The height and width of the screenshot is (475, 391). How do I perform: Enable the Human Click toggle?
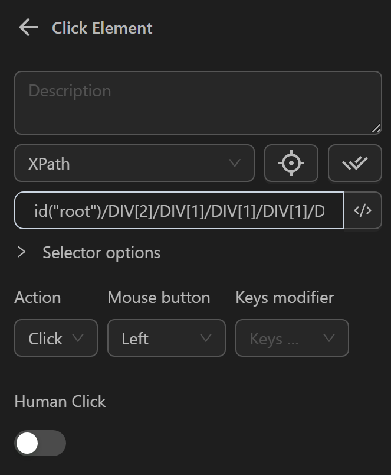[40, 443]
